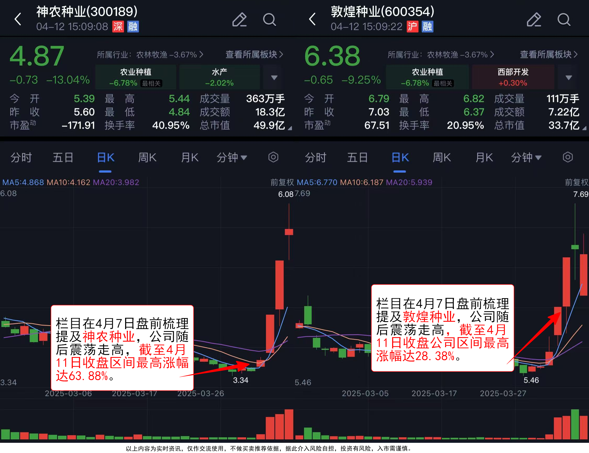Image resolution: width=589 pixels, height=453 pixels.
Task: Open edit pencil icon for 神农种业
Action: (x=239, y=19)
